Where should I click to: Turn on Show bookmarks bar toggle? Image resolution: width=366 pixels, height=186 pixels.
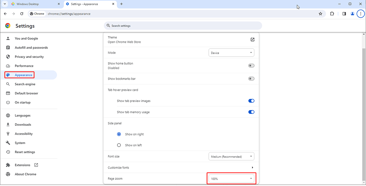[x=251, y=79]
